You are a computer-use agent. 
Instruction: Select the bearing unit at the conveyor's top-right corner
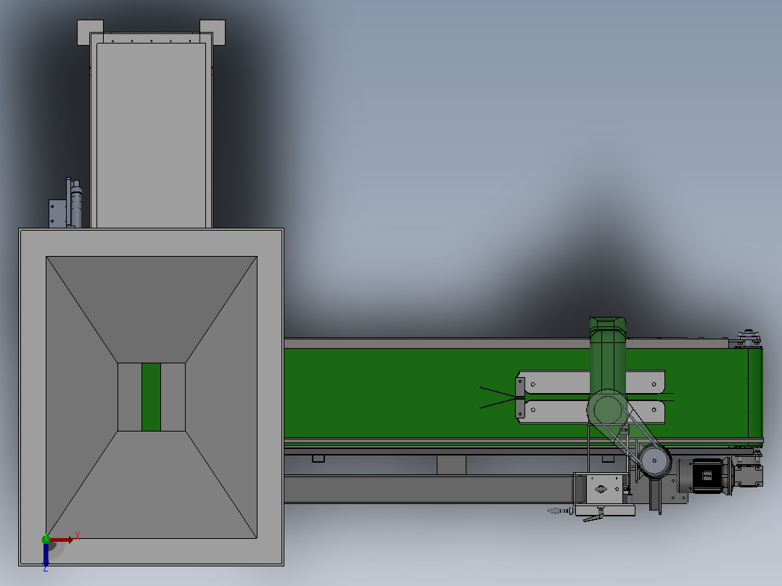(x=747, y=339)
